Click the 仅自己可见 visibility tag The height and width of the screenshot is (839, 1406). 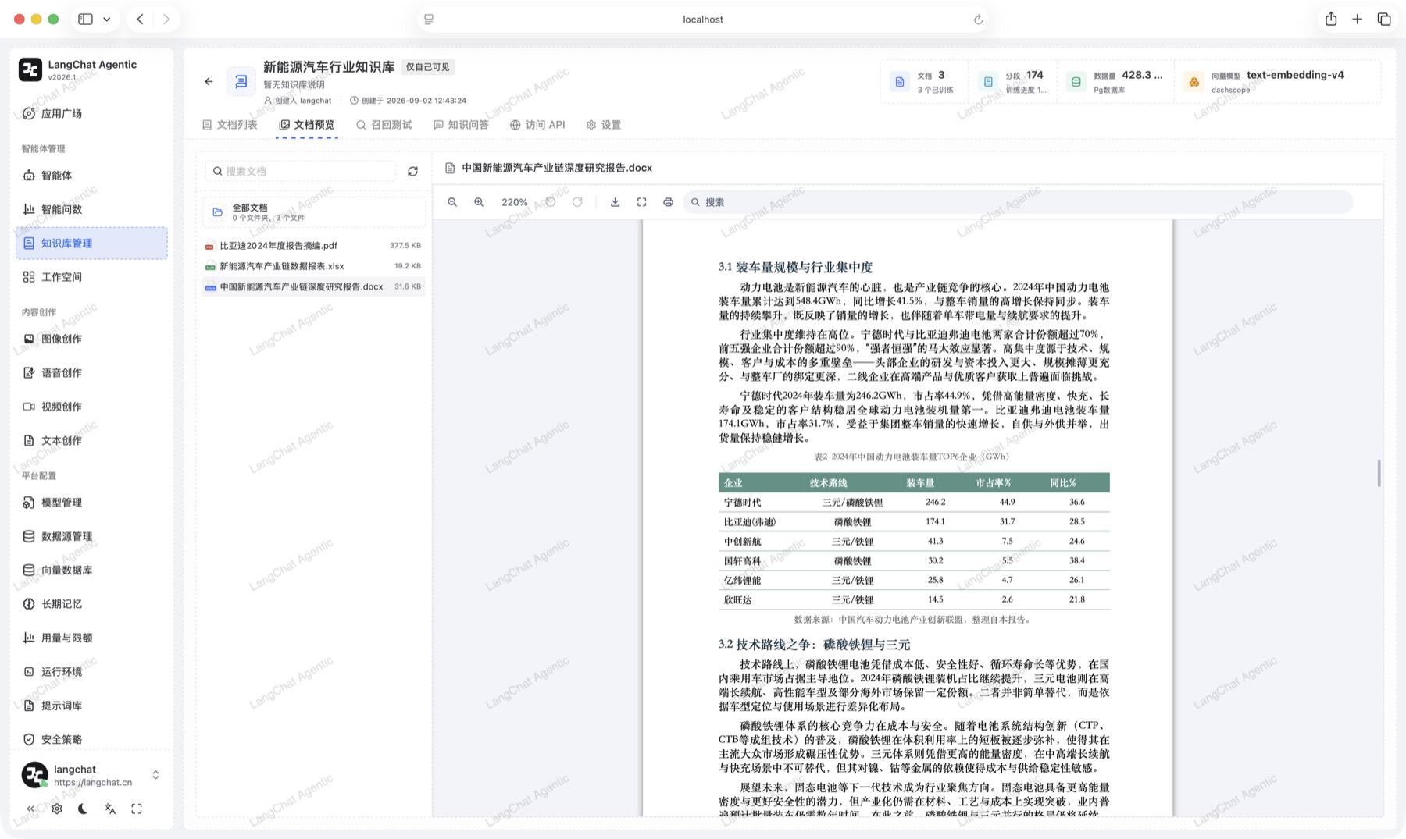(427, 67)
